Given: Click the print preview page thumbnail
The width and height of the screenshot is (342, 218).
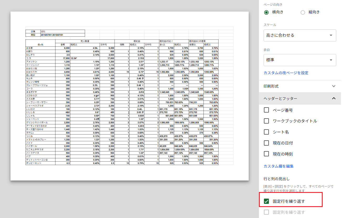Looking at the screenshot, I should [x=129, y=96].
